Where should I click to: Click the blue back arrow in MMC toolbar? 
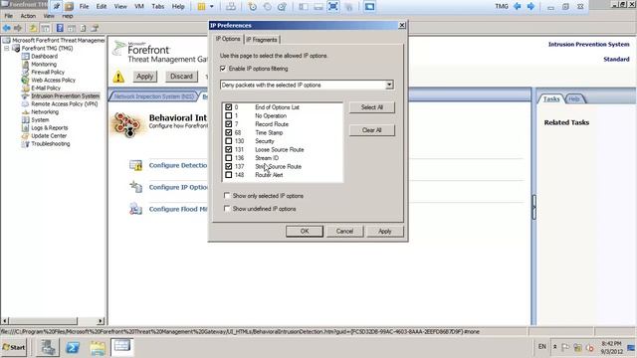(x=7, y=28)
